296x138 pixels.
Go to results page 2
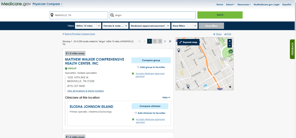click(155, 41)
